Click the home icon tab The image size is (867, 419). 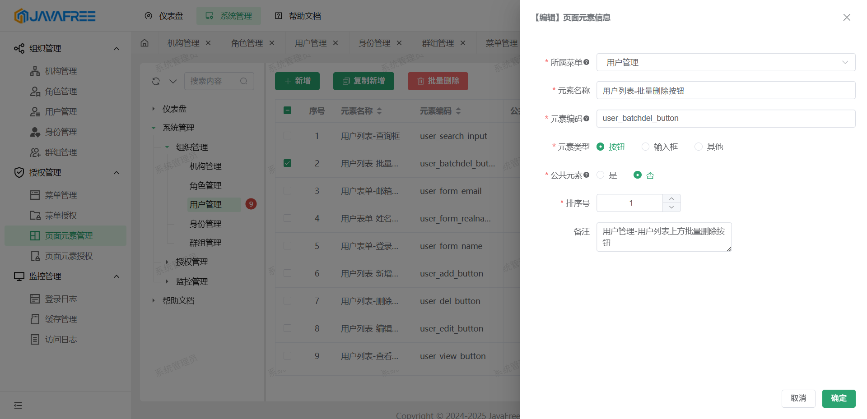point(144,43)
